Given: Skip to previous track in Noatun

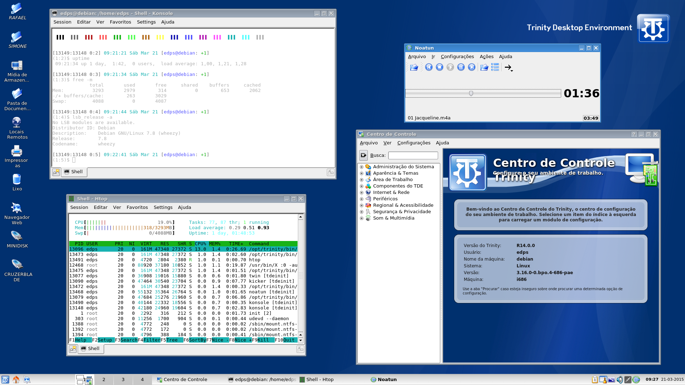Looking at the screenshot, I should pyautogui.click(x=429, y=67).
